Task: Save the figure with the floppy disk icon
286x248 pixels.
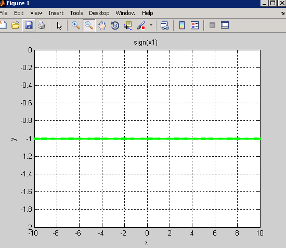Action: pos(29,25)
